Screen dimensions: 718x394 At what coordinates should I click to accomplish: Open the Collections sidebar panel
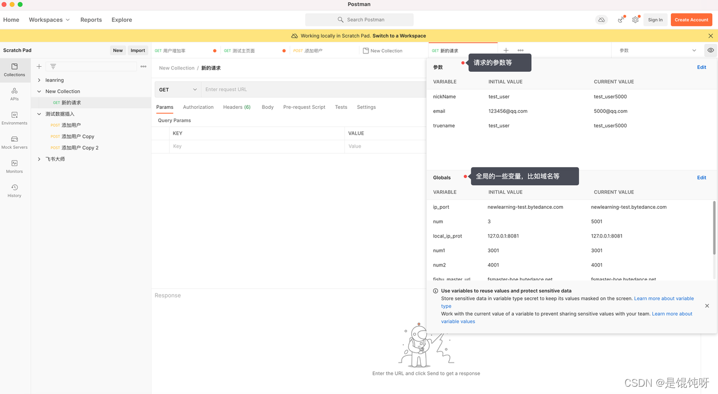(15, 70)
